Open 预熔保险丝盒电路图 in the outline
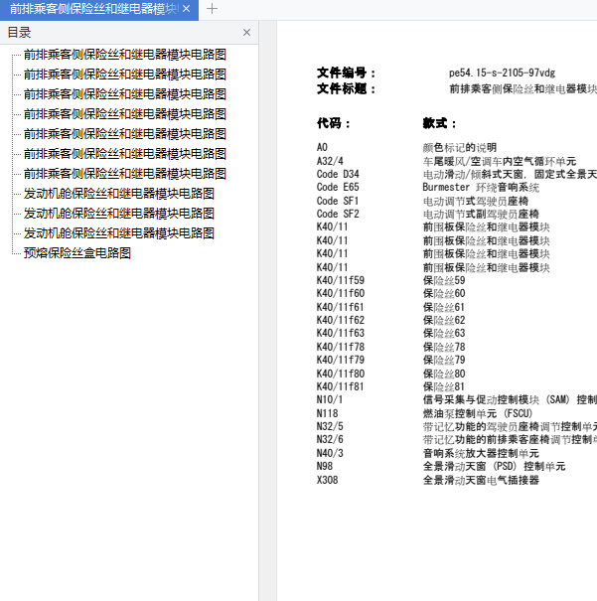 click(77, 253)
